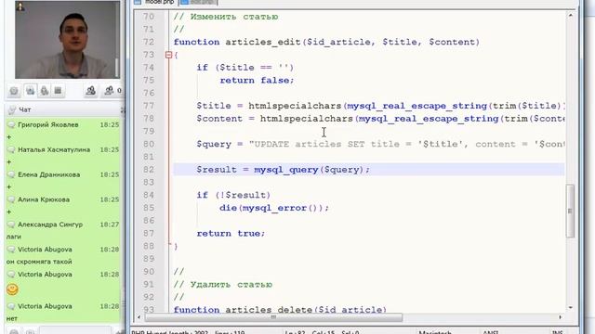Click the editor vertical scrollbar thumb
The image size is (595, 334).
(570, 211)
